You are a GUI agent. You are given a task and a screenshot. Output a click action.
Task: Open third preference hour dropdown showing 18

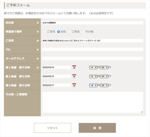pyautogui.click(x=93, y=85)
